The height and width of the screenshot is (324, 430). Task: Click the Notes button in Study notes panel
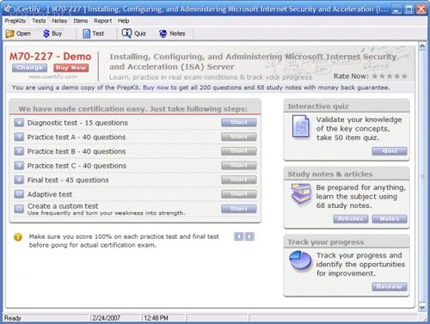[390, 219]
